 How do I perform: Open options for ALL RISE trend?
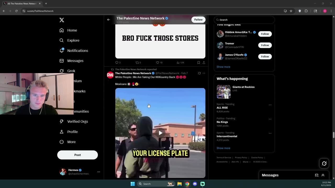pos(270,105)
